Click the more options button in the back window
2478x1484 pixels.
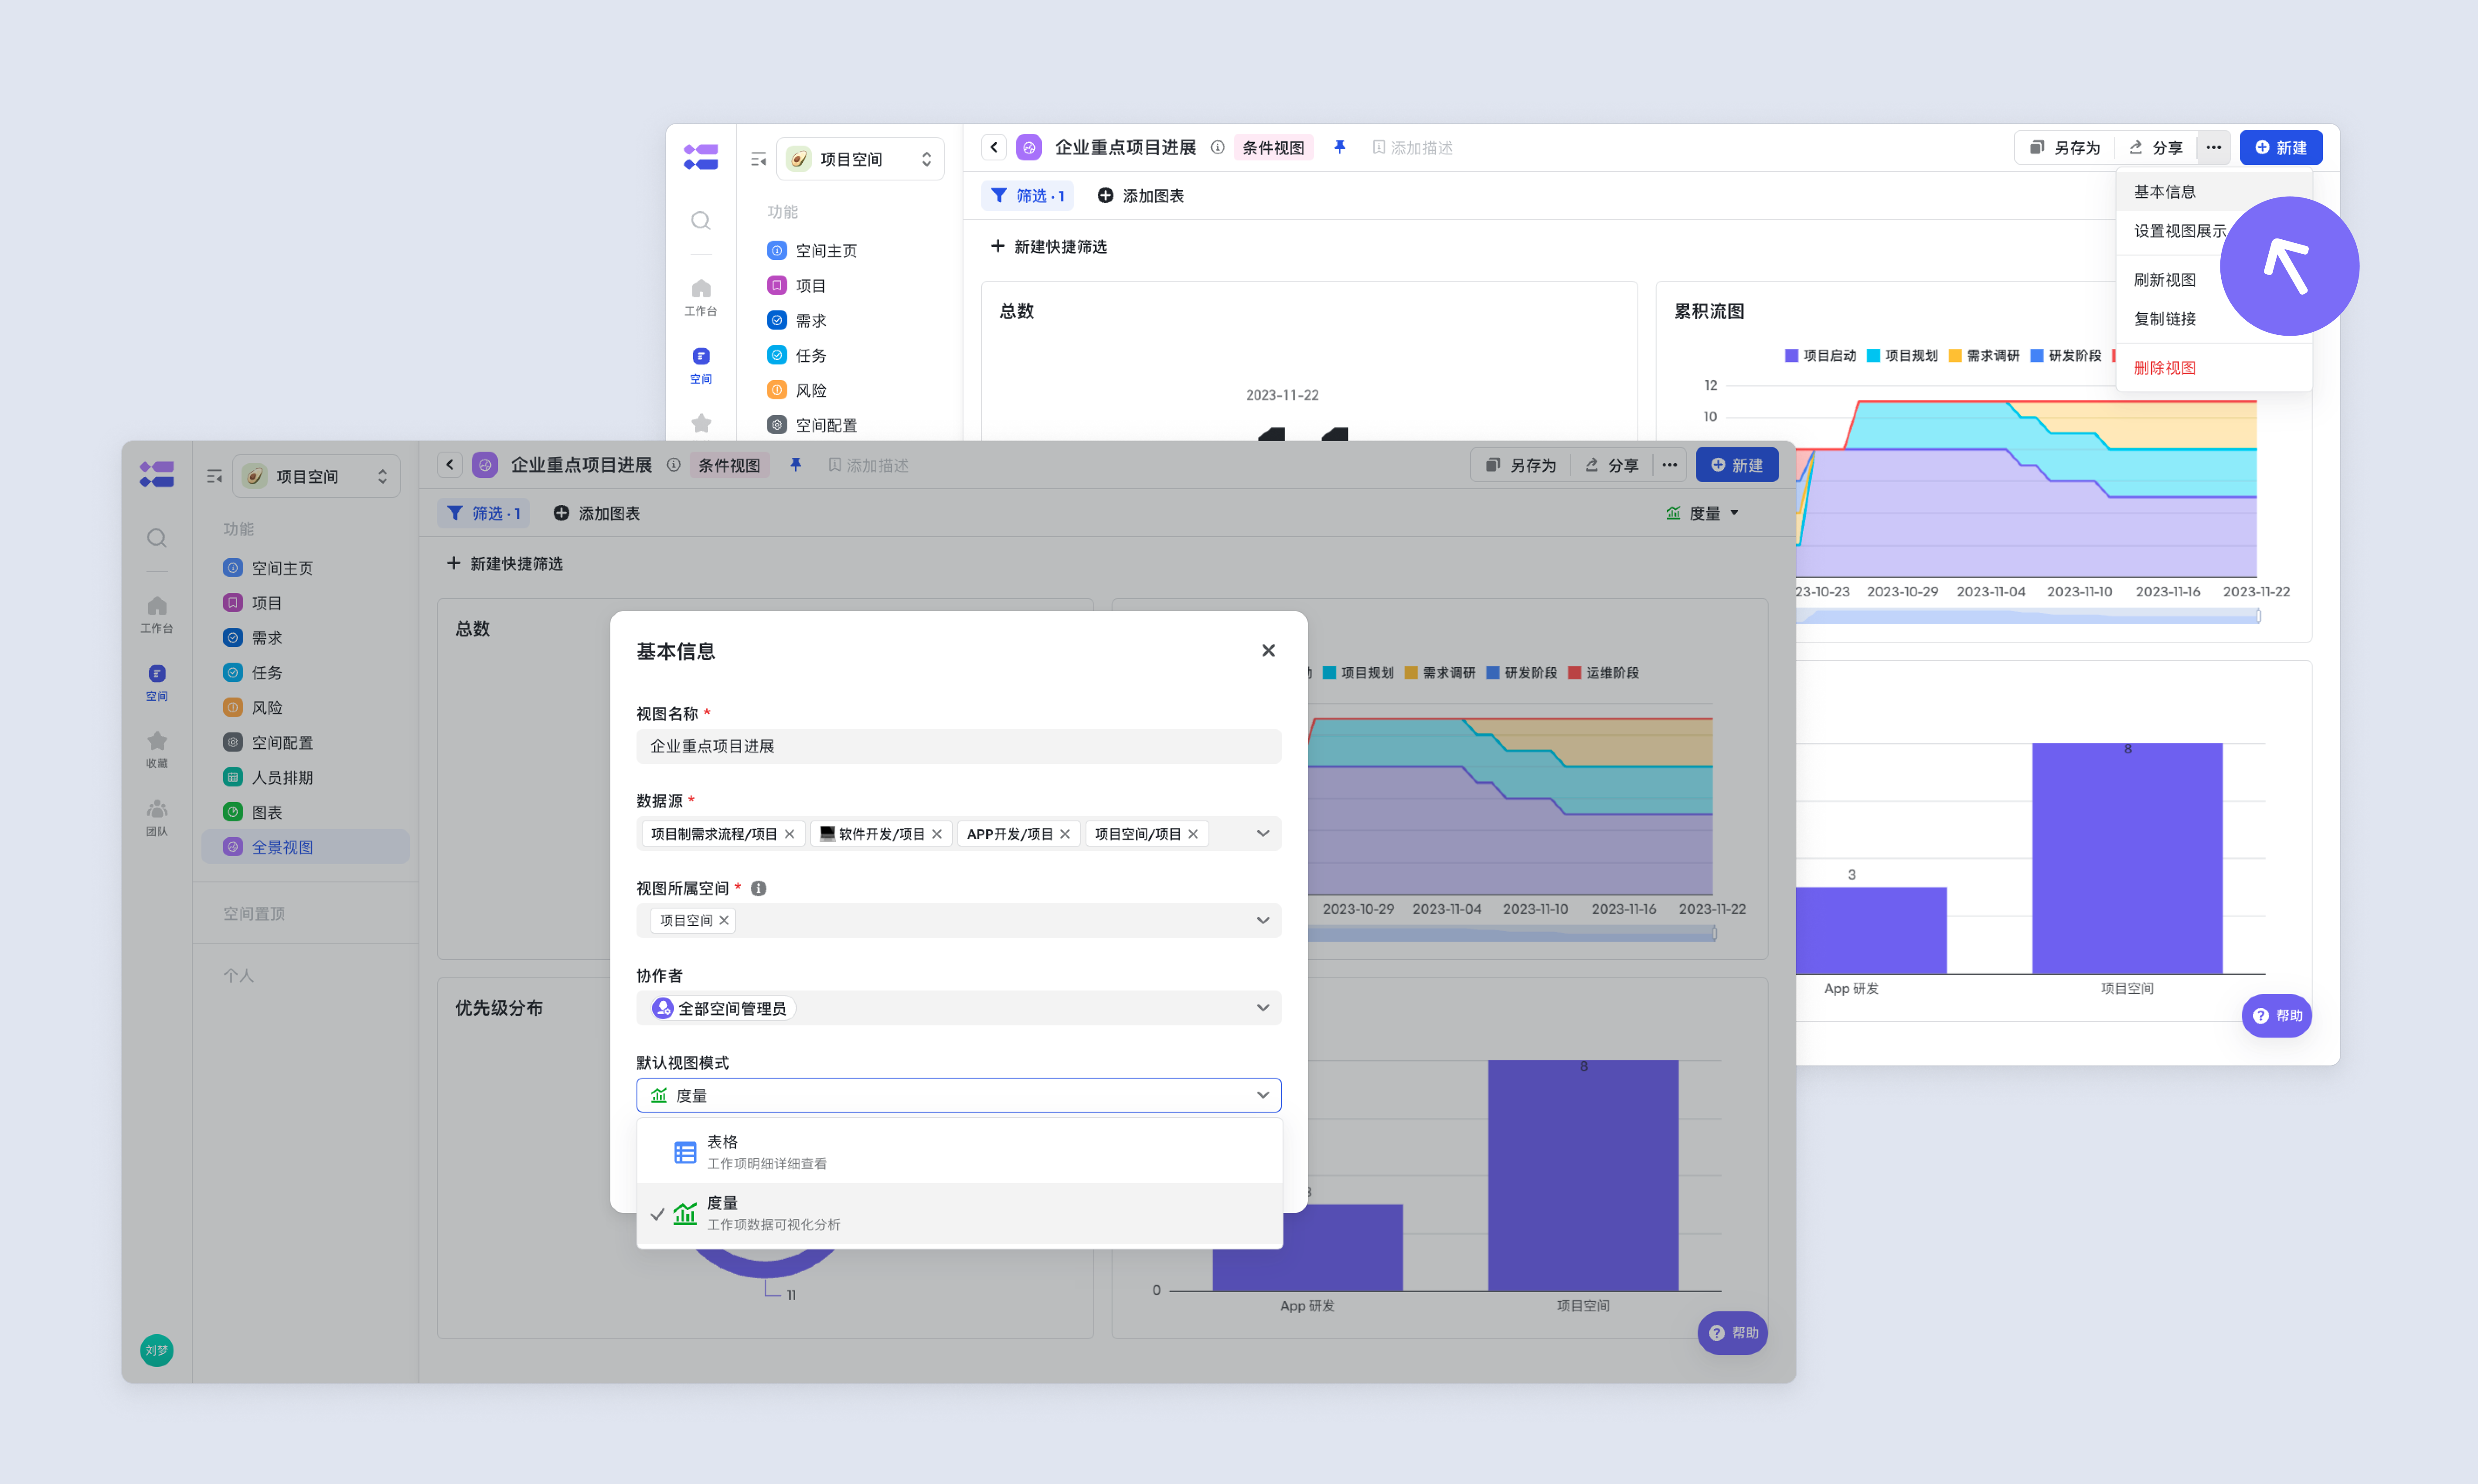tap(2213, 147)
